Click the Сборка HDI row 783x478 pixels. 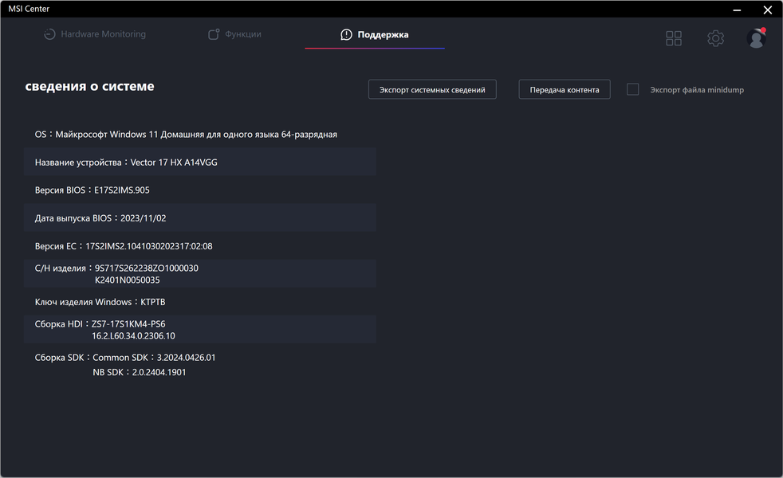[199, 330]
